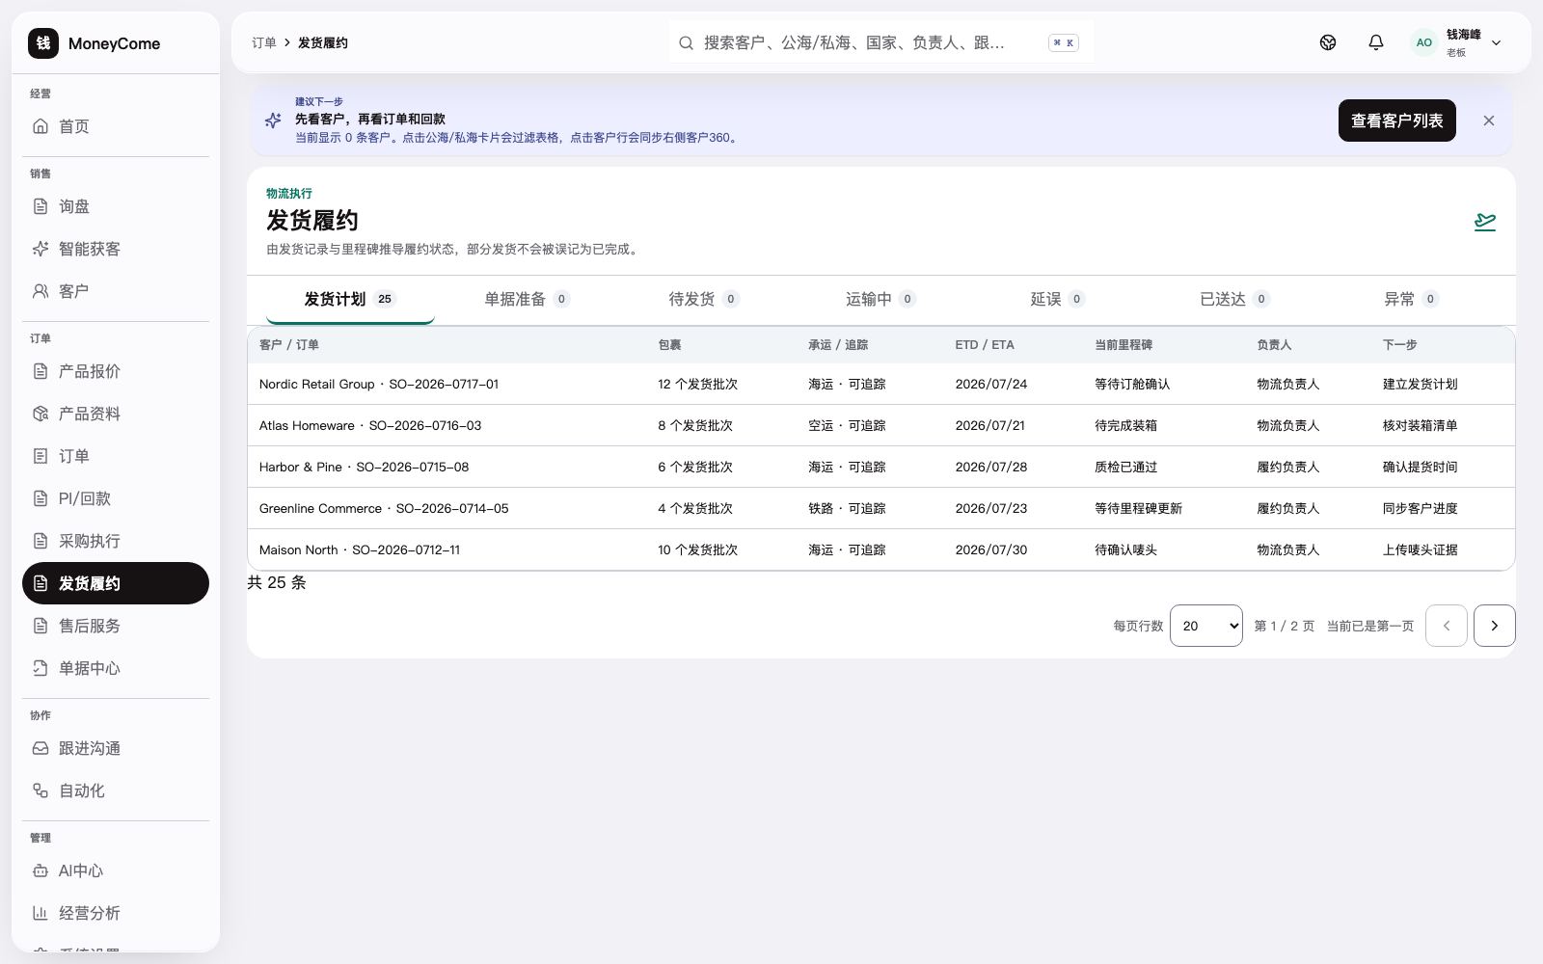Click 确认提货时间 next step cell
The image size is (1543, 964).
[x=1420, y=467]
